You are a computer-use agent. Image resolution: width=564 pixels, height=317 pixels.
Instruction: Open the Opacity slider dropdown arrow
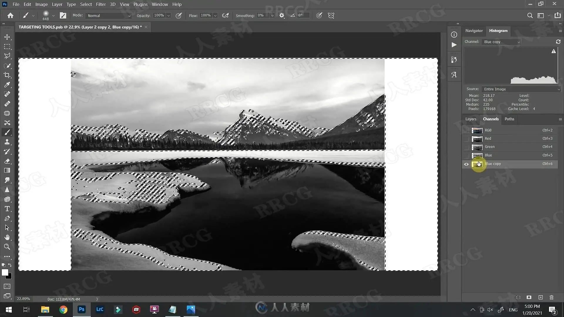169,16
